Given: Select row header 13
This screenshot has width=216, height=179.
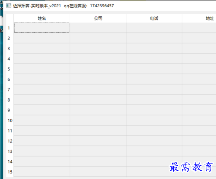Looking at the screenshot, I should coord(10,151).
